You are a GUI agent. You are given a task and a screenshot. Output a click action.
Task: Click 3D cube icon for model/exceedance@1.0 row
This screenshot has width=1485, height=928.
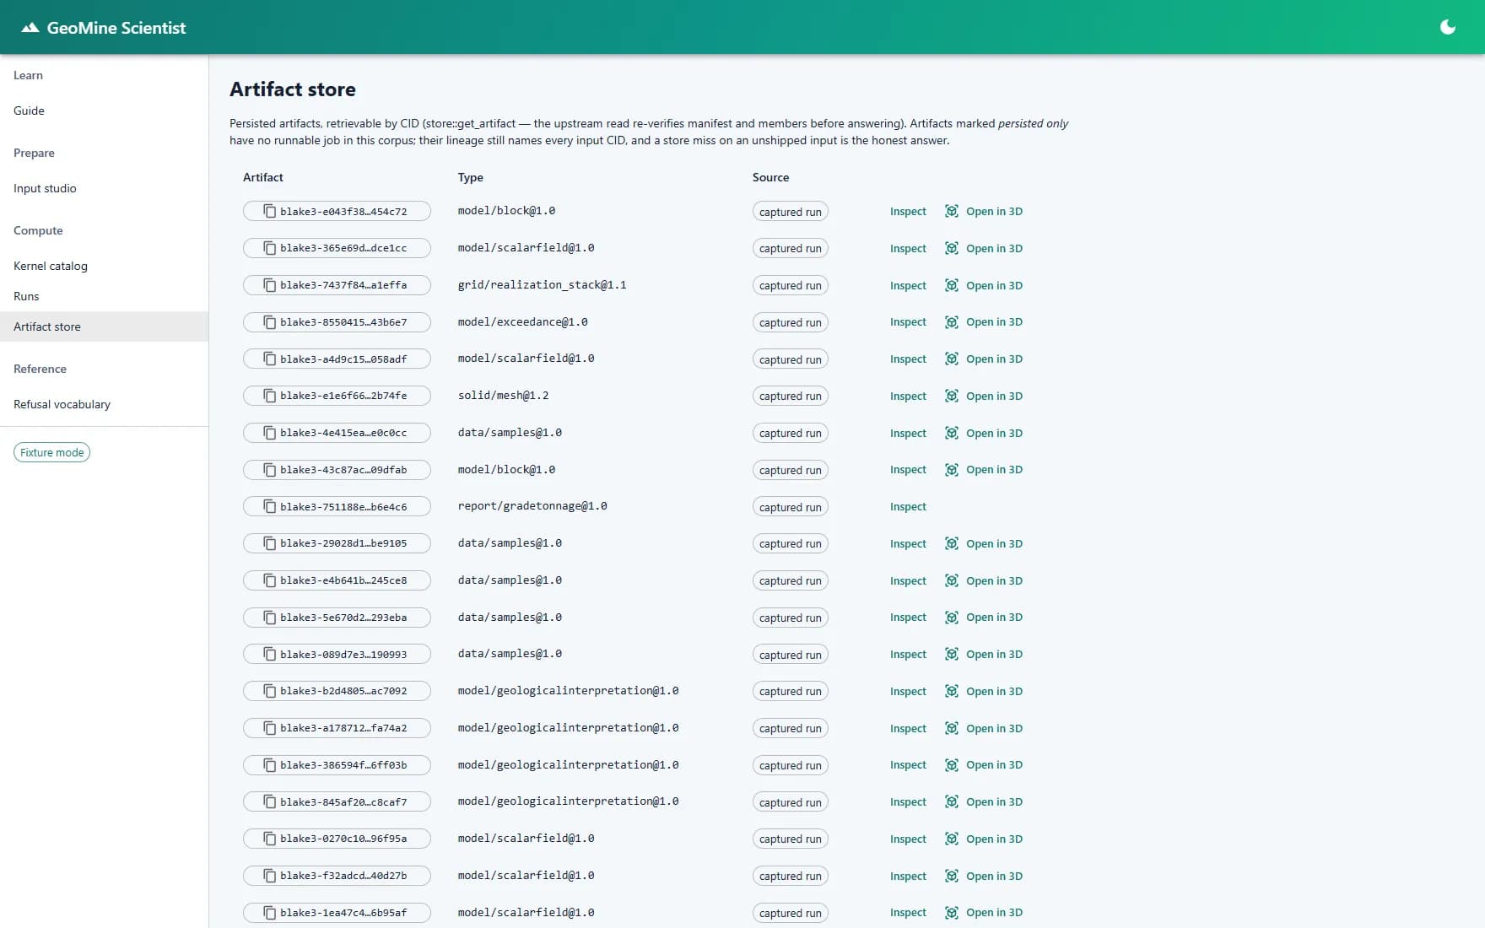tap(951, 322)
